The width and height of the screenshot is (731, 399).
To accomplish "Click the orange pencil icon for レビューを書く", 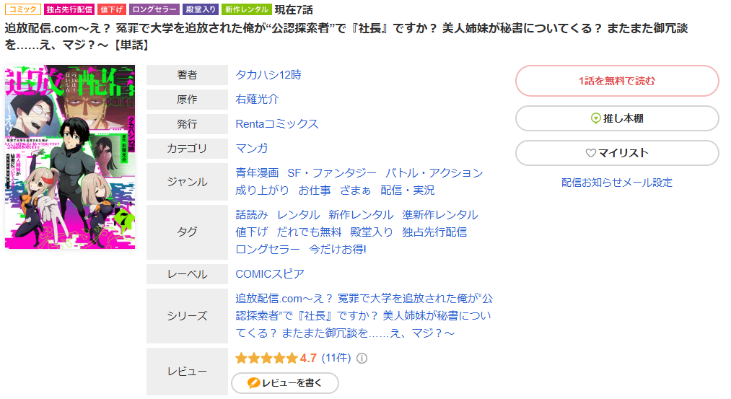I will pyautogui.click(x=253, y=382).
